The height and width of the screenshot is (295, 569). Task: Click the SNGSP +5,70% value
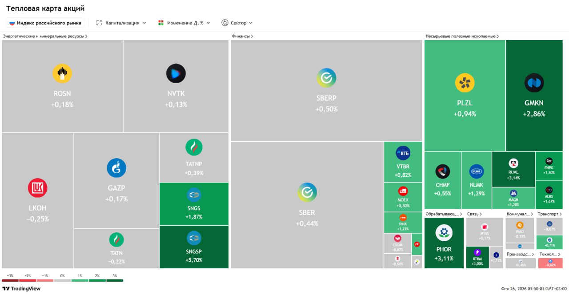pyautogui.click(x=194, y=260)
